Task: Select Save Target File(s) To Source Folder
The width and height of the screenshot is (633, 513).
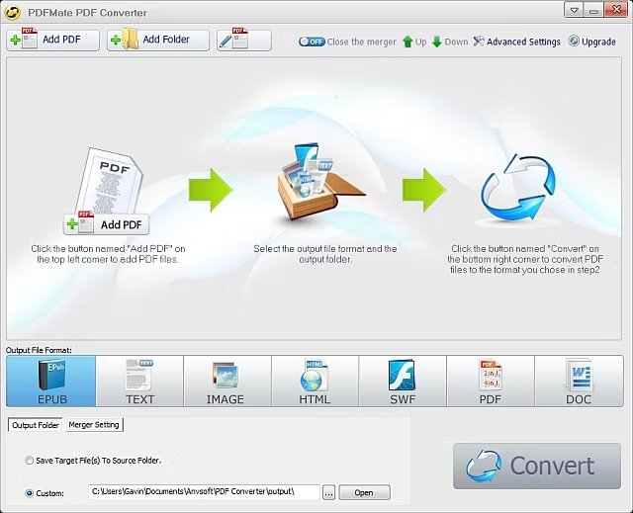Action: click(29, 461)
